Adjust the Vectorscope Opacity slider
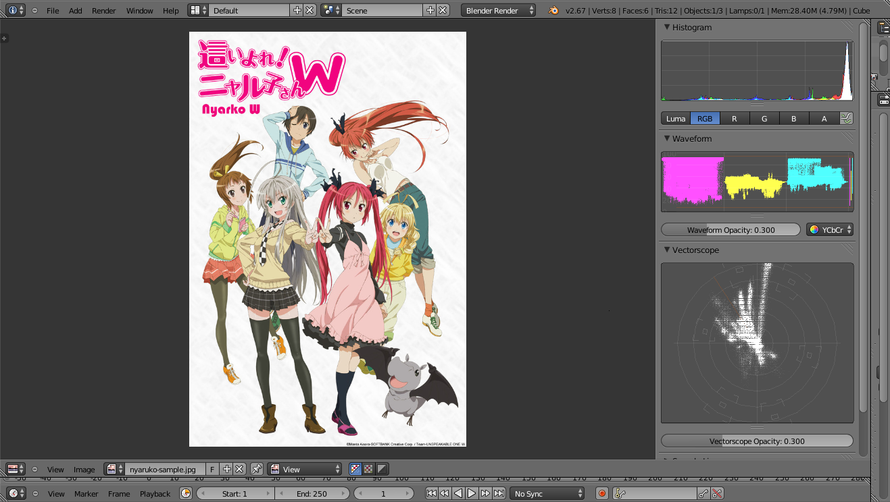 (x=757, y=441)
